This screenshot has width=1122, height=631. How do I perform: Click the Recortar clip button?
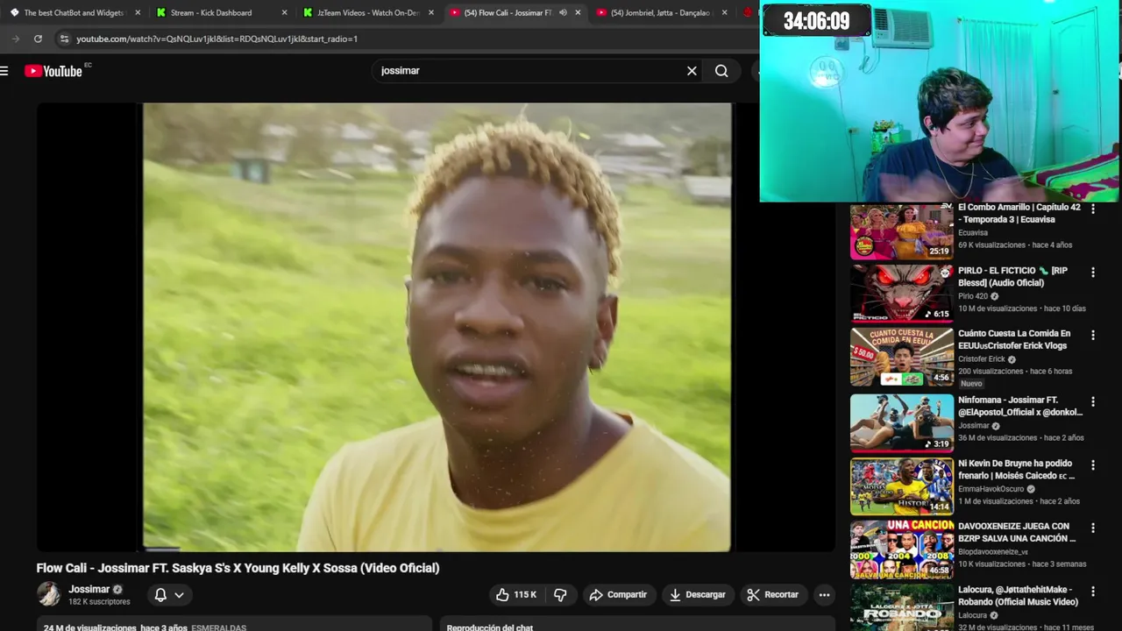(x=773, y=594)
